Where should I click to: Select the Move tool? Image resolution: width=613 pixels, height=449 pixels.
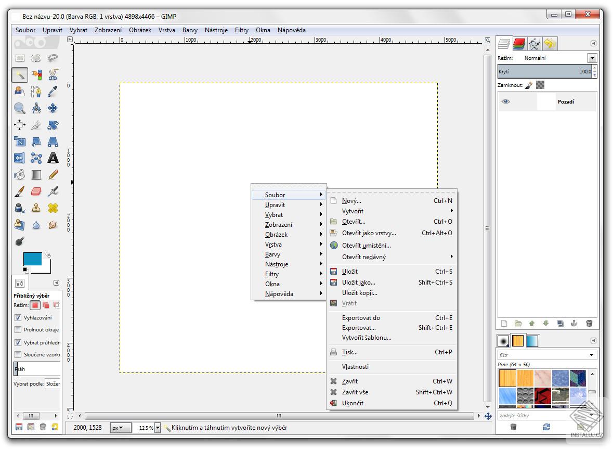(53, 108)
